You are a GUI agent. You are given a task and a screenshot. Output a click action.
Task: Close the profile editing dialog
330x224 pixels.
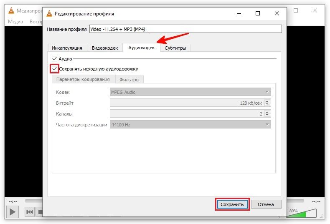click(277, 13)
